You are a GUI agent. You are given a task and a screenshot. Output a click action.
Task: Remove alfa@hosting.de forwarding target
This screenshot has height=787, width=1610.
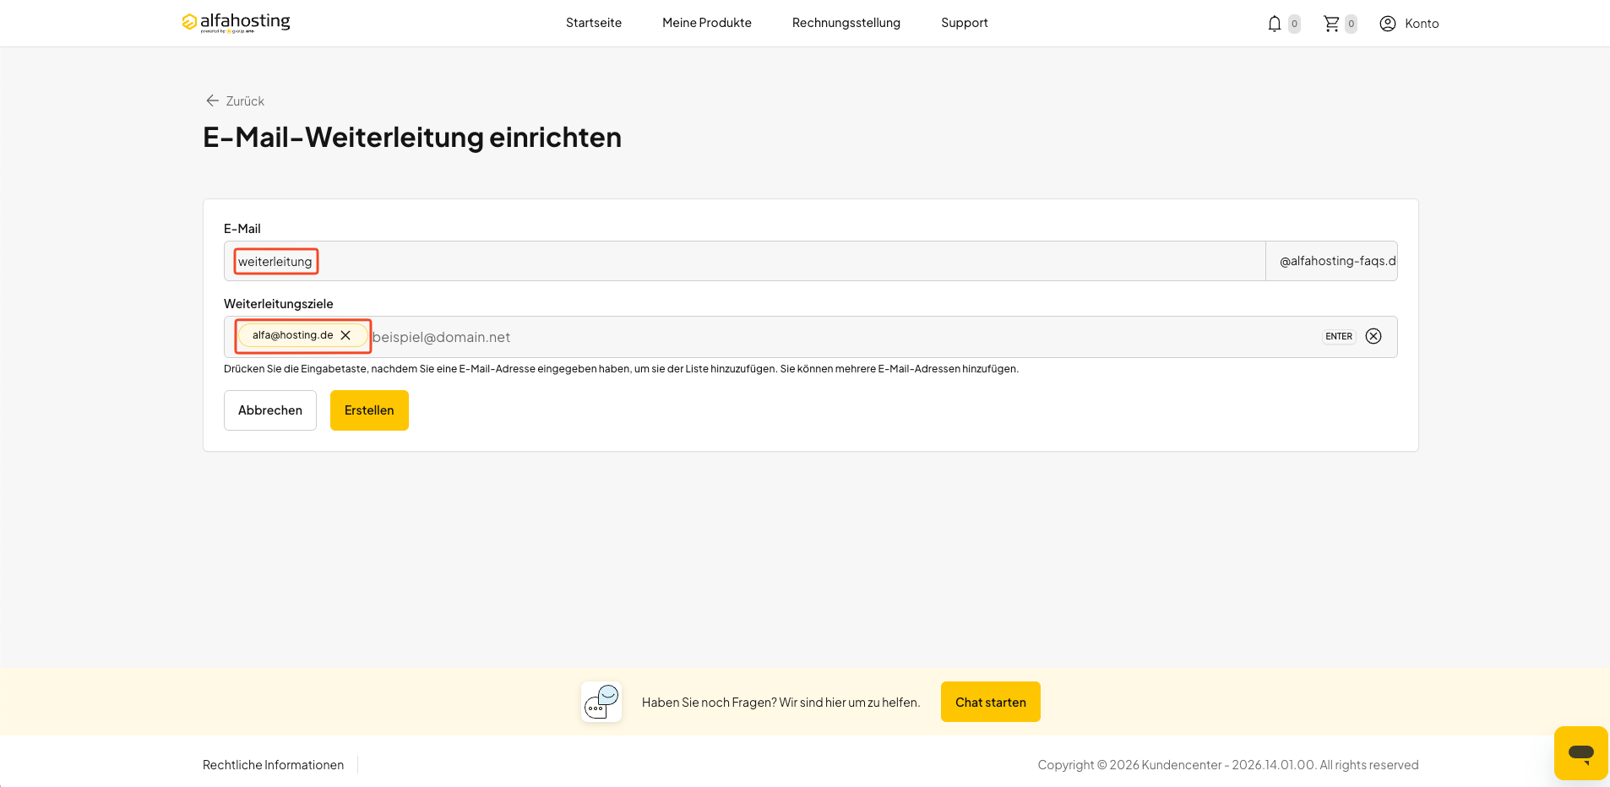coord(345,335)
